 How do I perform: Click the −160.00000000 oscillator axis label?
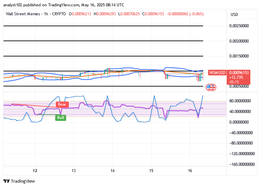(x=242, y=164)
